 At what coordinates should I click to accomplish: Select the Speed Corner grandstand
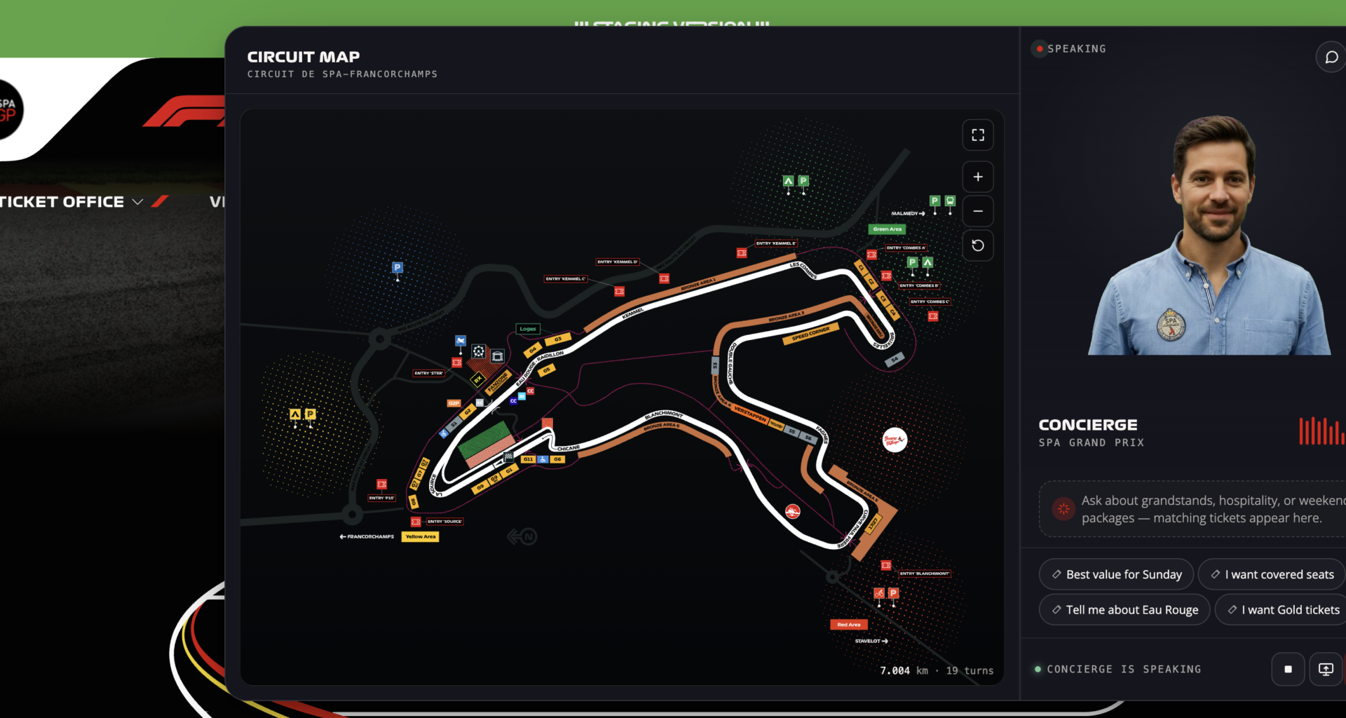point(811,334)
